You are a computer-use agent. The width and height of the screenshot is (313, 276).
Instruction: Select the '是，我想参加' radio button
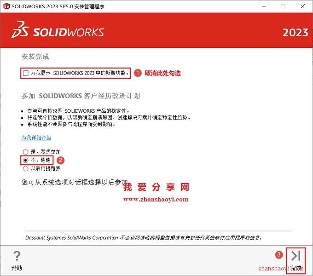(x=26, y=152)
